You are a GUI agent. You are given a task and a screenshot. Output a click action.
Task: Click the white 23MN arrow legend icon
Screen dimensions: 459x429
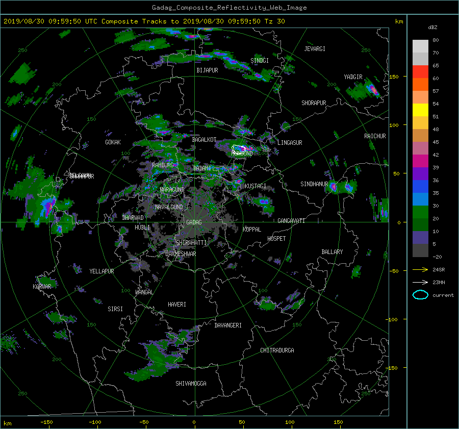(420, 282)
